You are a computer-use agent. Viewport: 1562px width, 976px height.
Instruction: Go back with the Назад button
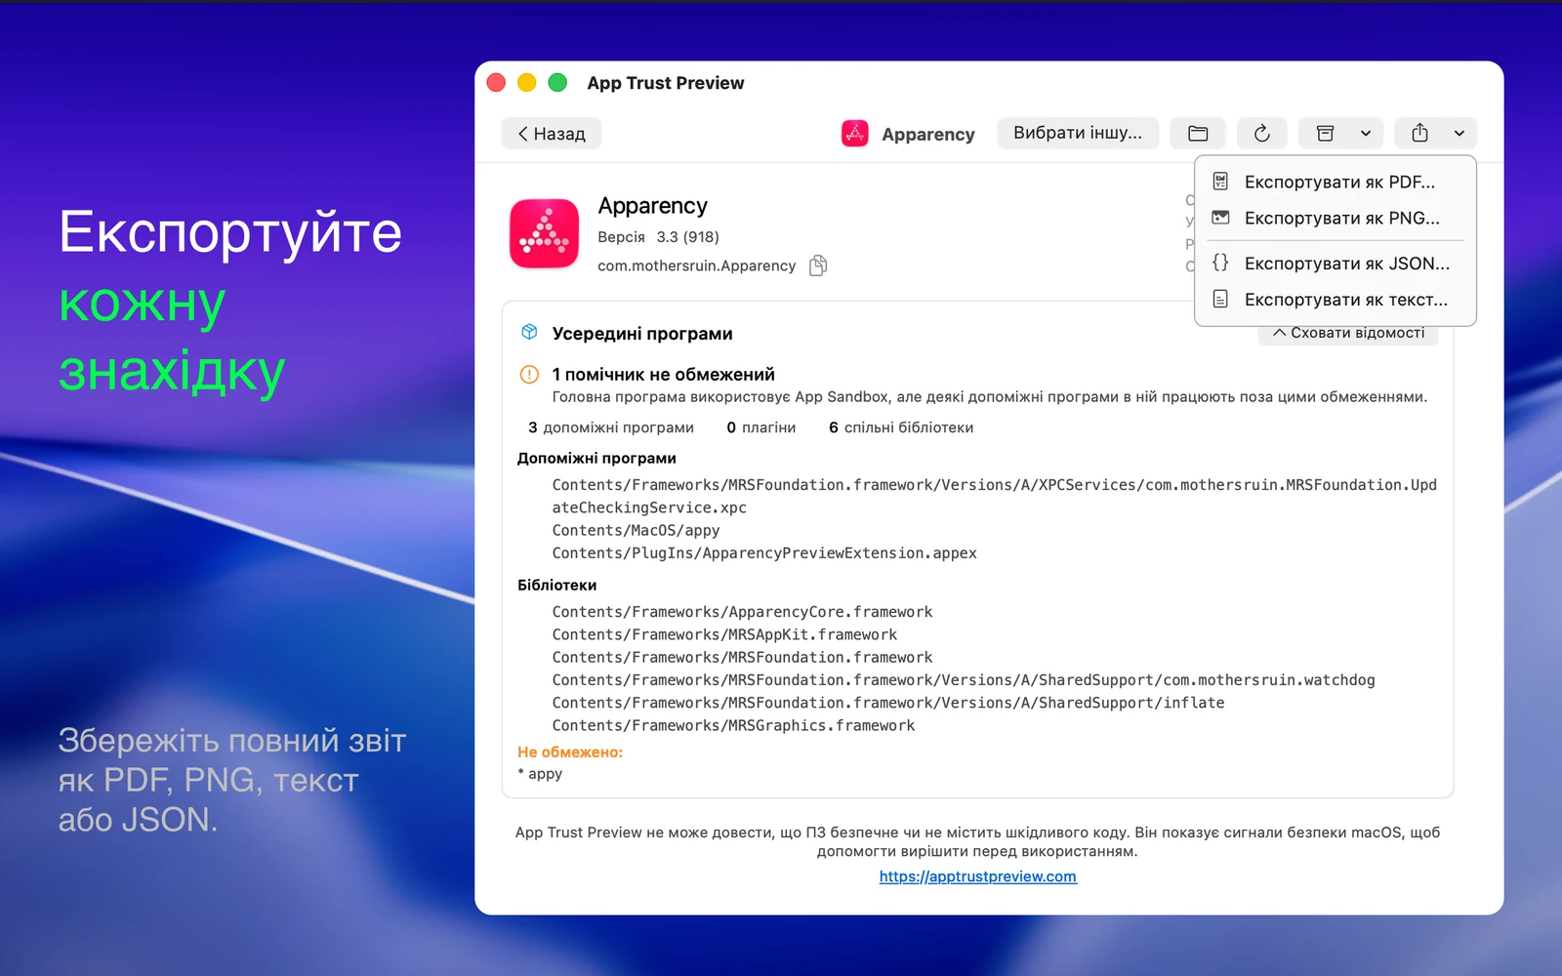coord(551,134)
